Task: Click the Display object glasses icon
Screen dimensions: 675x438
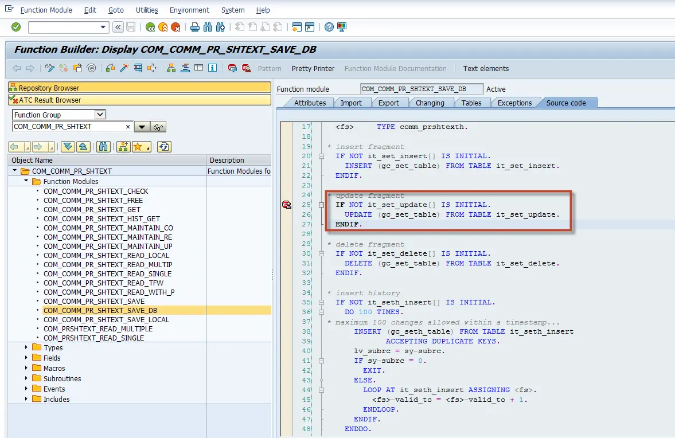Action: pyautogui.click(x=159, y=127)
